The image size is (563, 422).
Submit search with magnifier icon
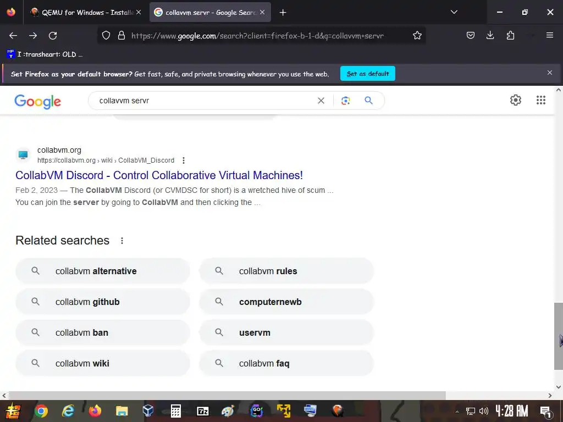pos(368,101)
